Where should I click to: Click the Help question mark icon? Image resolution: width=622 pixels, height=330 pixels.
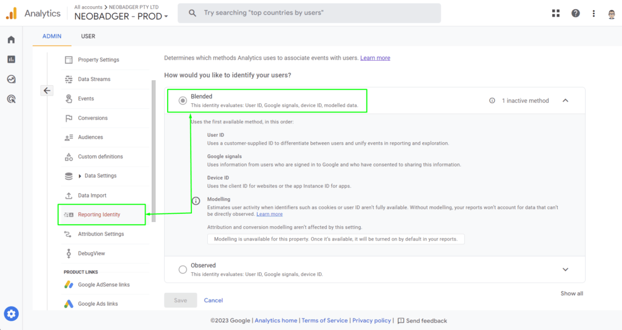coord(575,13)
